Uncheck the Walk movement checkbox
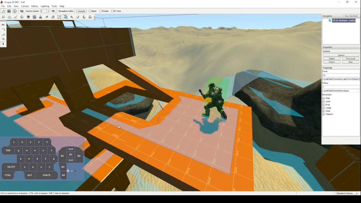361x203 pixels. tap(323, 98)
